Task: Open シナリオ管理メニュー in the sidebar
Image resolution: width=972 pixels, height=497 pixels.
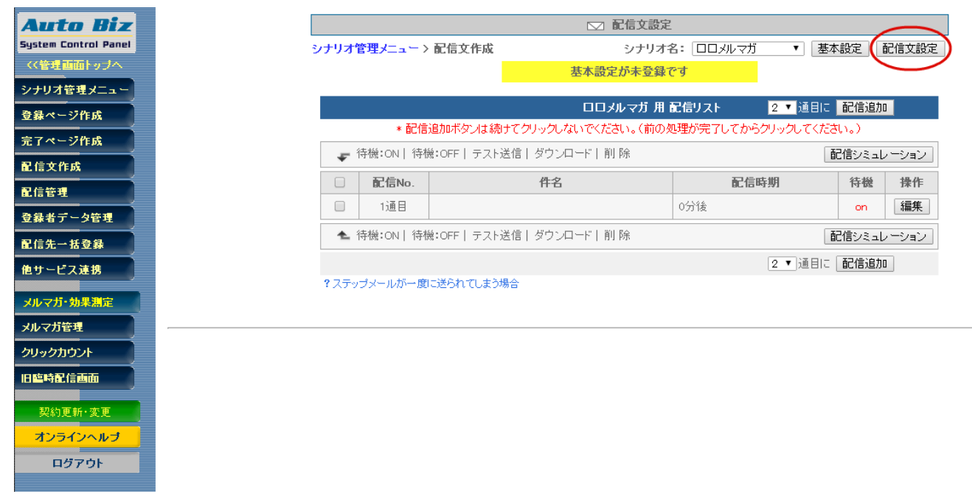Action: tap(74, 90)
